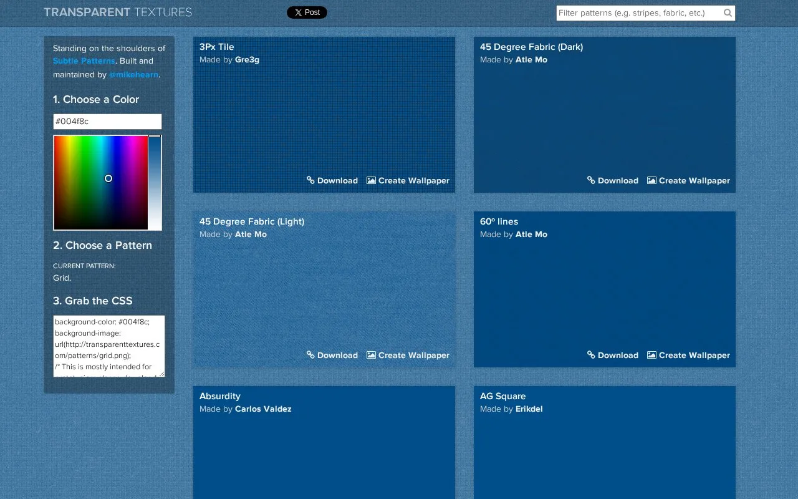The height and width of the screenshot is (499, 798).
Task: Click Atle Mo under 45 Degree Fabric (Light)
Action: pos(251,235)
